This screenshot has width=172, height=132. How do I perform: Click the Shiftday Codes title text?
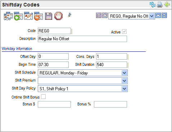click(21, 5)
